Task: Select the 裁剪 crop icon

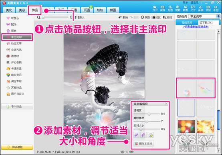Action: [185, 8]
